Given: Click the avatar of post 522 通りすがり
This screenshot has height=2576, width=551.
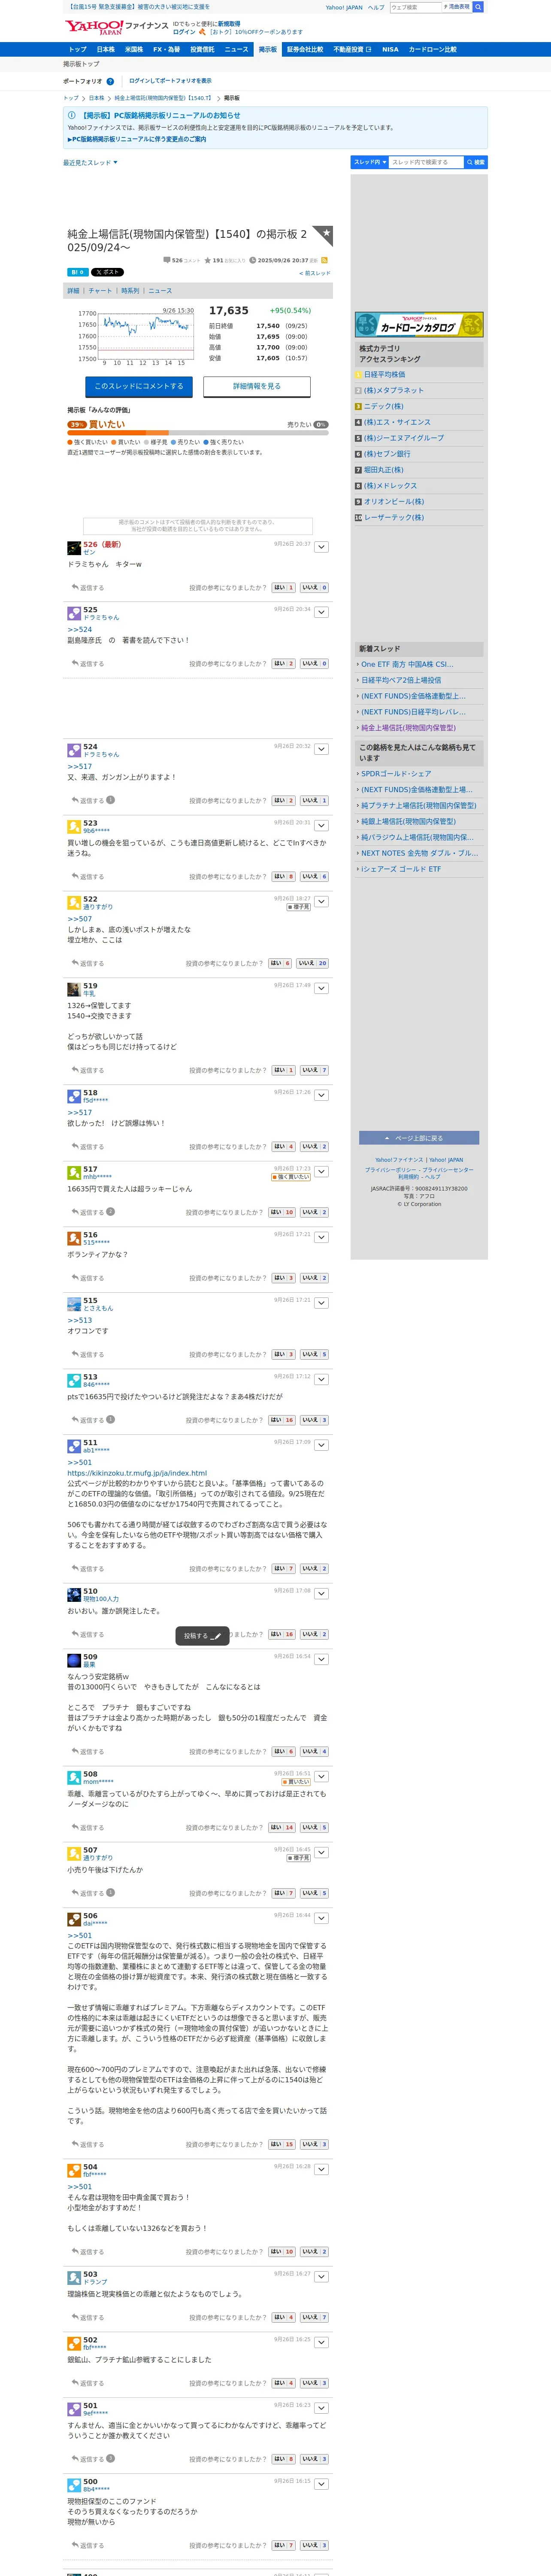Looking at the screenshot, I should pyautogui.click(x=74, y=902).
